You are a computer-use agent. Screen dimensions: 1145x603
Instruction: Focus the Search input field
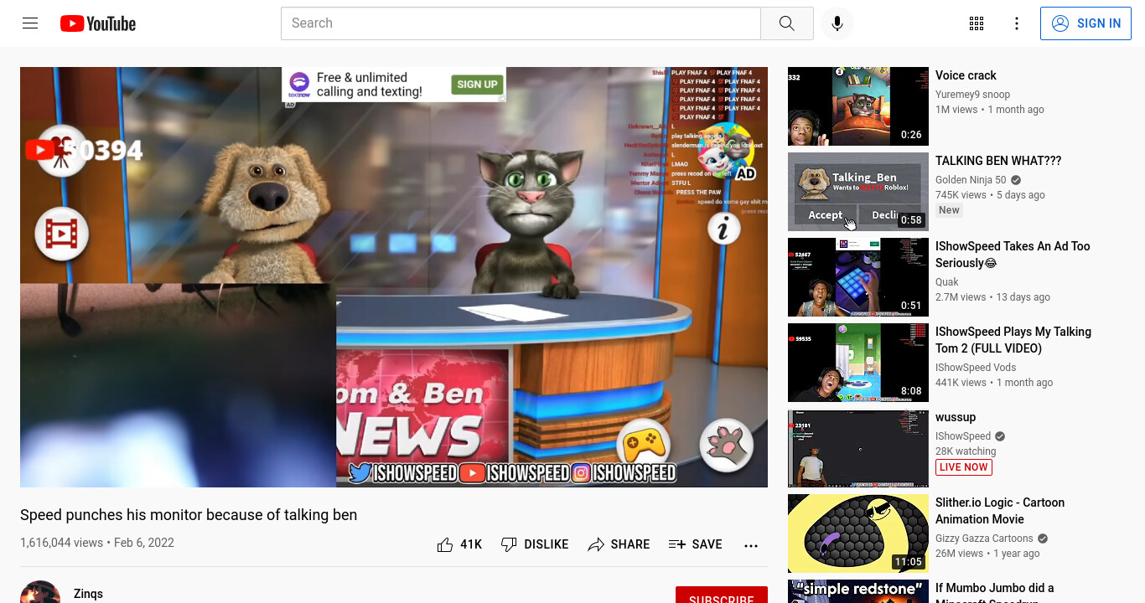[x=521, y=23]
